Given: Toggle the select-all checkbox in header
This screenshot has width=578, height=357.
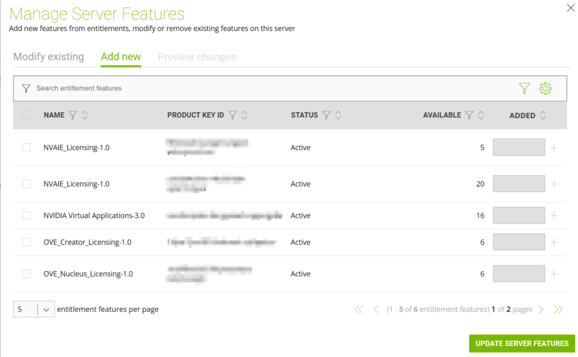Looking at the screenshot, I should point(26,115).
